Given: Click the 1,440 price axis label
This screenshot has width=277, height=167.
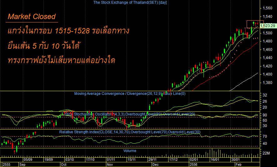Looking at the screenshot, I should click(x=267, y=58).
